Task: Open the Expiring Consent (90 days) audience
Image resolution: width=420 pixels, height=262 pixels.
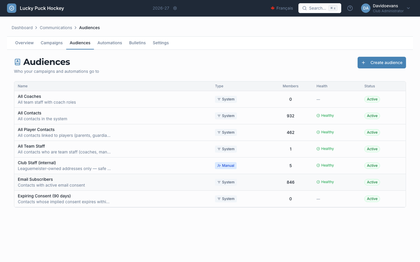Action: click(44, 196)
